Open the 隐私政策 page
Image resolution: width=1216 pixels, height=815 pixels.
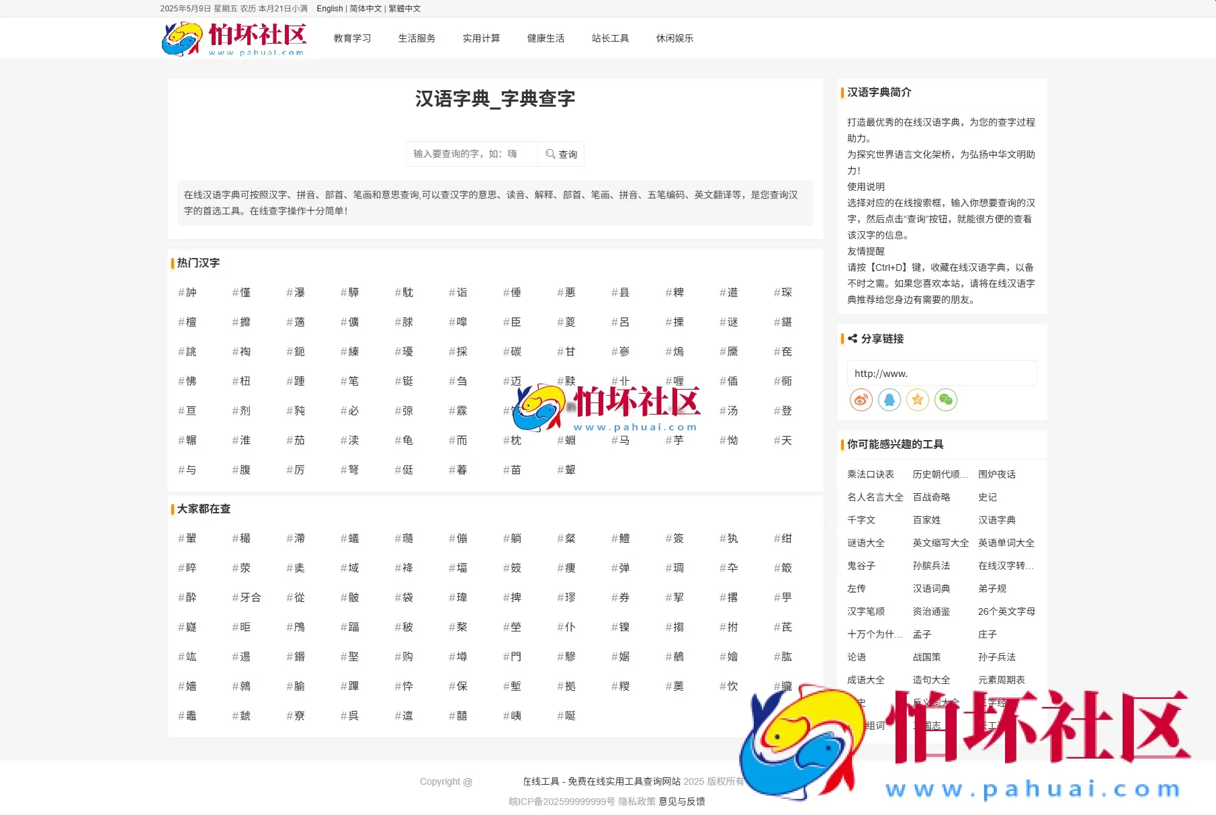pos(636,801)
